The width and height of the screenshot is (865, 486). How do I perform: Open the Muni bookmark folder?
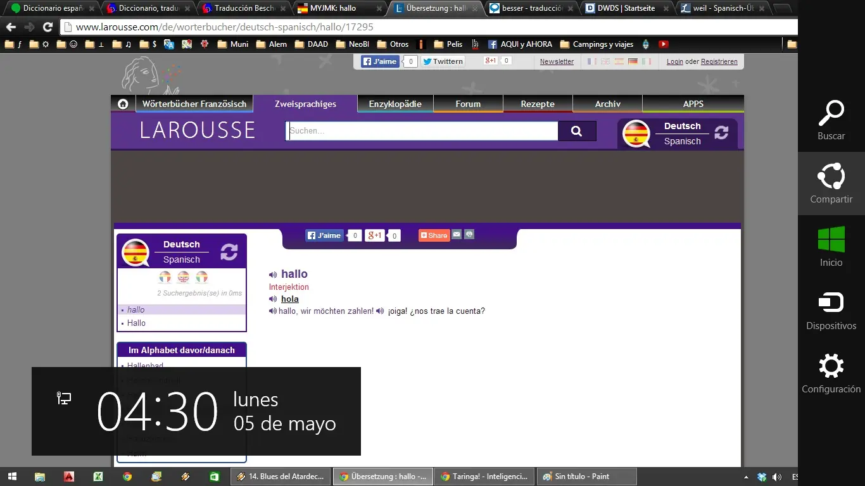233,44
